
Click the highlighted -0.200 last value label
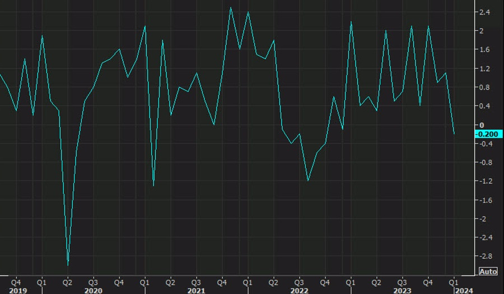pos(488,134)
